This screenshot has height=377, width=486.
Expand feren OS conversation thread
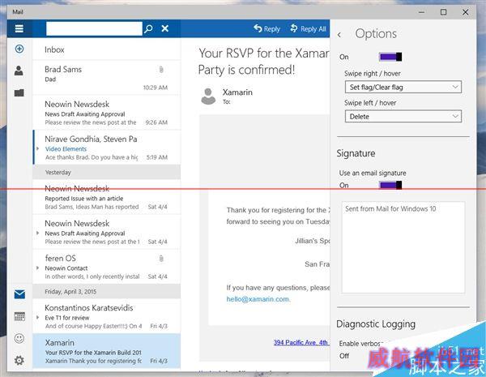coord(38,268)
